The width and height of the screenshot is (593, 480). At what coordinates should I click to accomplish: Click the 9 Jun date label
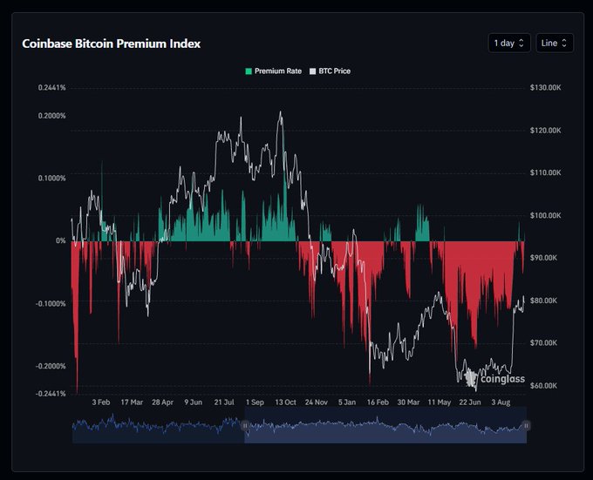(x=194, y=402)
